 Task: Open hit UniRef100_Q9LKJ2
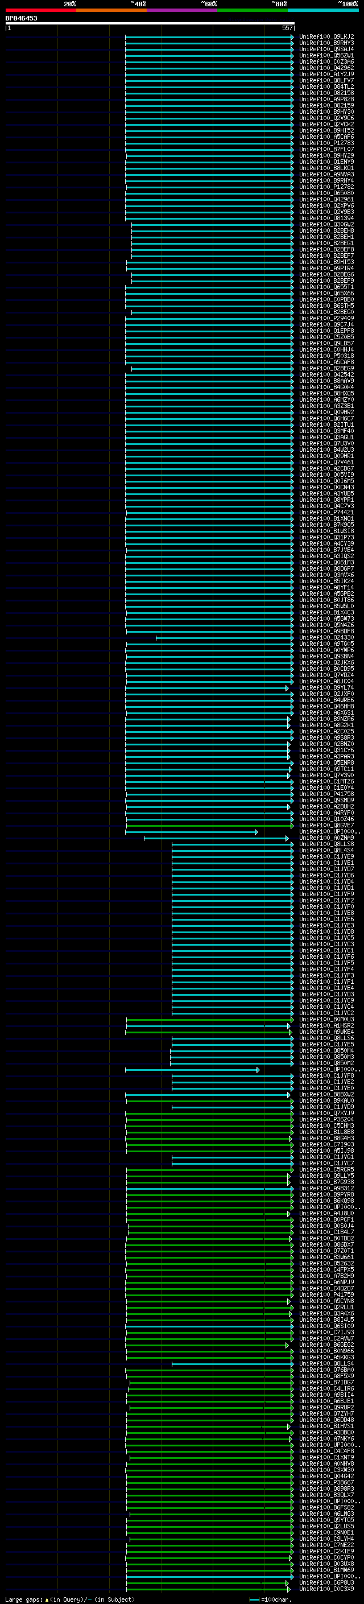(x=326, y=37)
